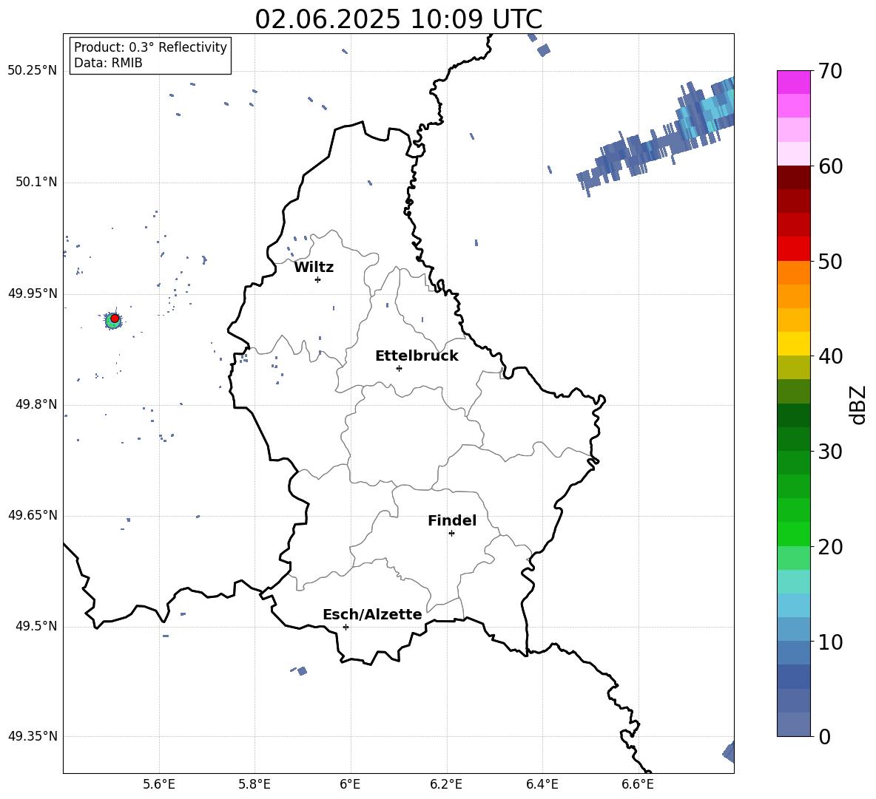Click the blue echo at bottom-right map edge
Viewport: 876px width, 799px height.
coord(729,752)
